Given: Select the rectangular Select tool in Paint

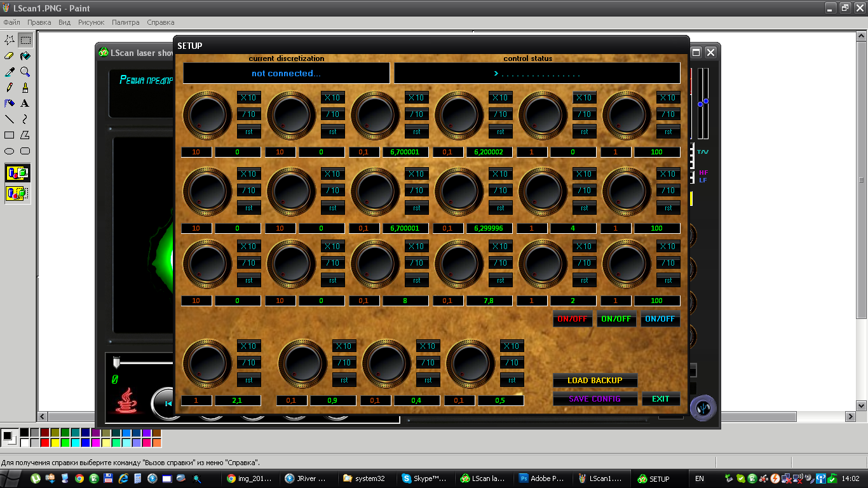Looking at the screenshot, I should (25, 40).
